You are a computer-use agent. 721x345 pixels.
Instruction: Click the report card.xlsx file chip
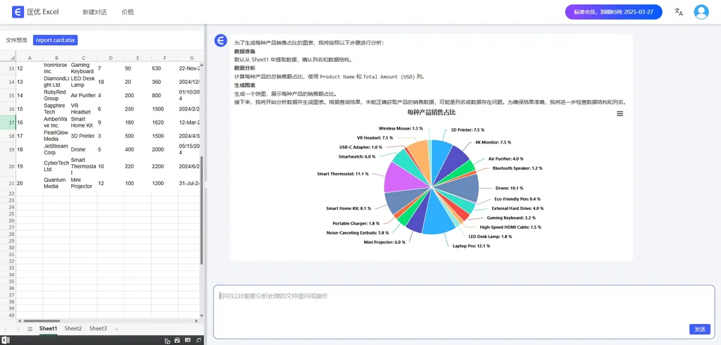[55, 40]
